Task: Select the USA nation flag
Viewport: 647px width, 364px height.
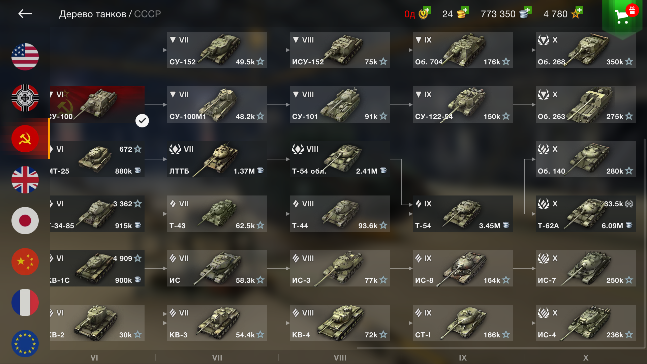Action: [25, 57]
